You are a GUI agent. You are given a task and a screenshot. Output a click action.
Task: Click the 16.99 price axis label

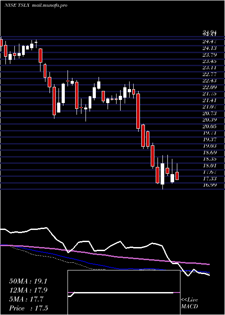[209, 185]
